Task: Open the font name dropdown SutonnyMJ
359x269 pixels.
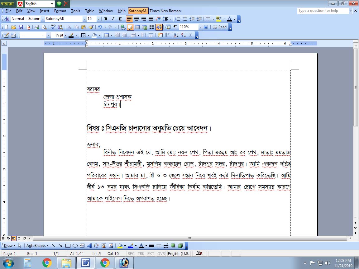Action: pos(84,19)
